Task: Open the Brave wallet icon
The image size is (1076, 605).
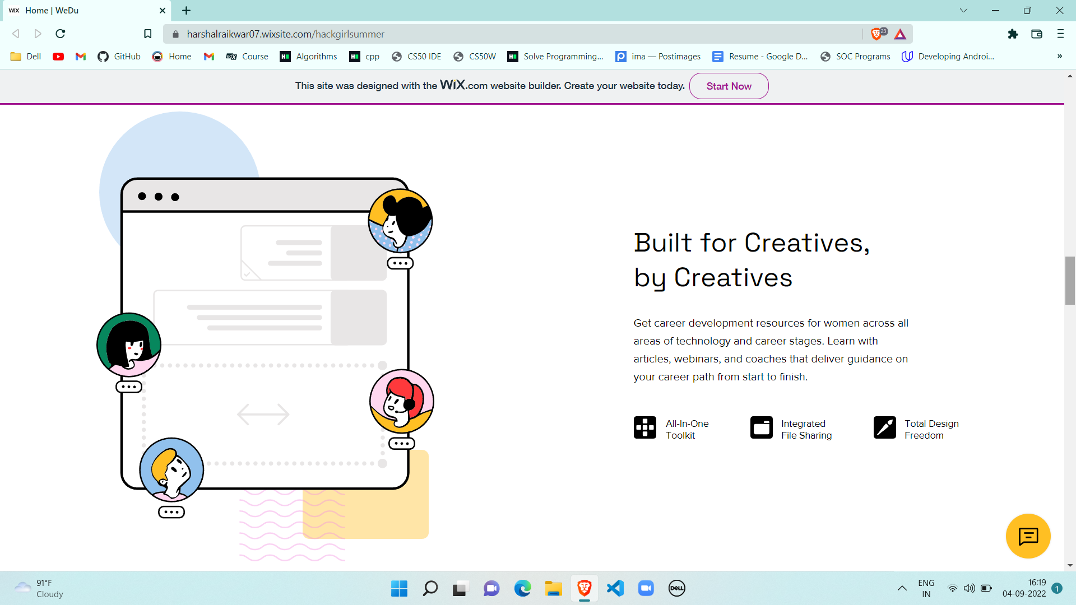Action: click(1037, 34)
